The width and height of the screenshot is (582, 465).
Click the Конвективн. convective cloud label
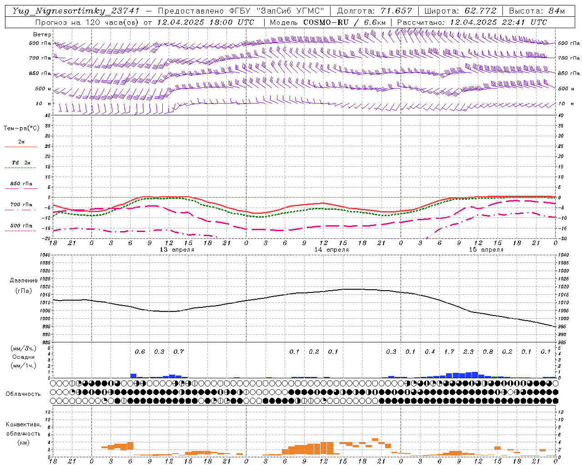pyautogui.click(x=23, y=425)
